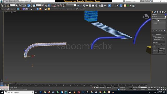Switch to Create command panel tab
Screen dimensions: 167x94
[x=152, y=12]
